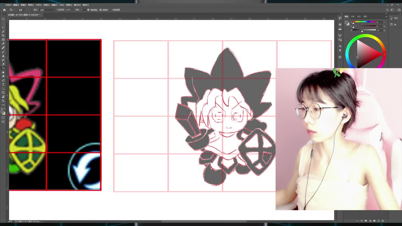The width and height of the screenshot is (402, 226).
Task: Select the History Brush tool
Action: pyautogui.click(x=3, y=60)
